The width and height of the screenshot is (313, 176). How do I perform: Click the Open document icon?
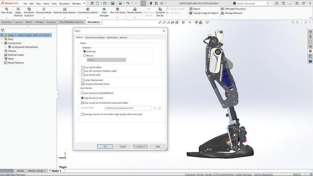pos(105,3)
